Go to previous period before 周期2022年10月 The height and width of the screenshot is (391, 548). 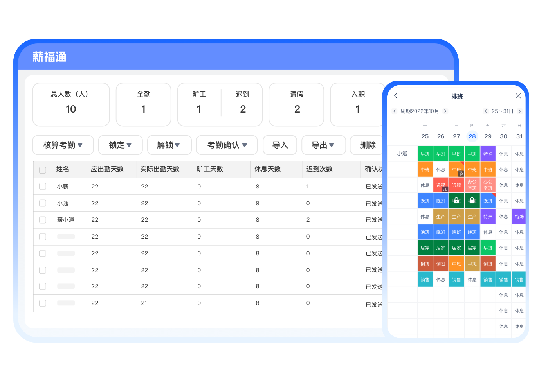(395, 111)
